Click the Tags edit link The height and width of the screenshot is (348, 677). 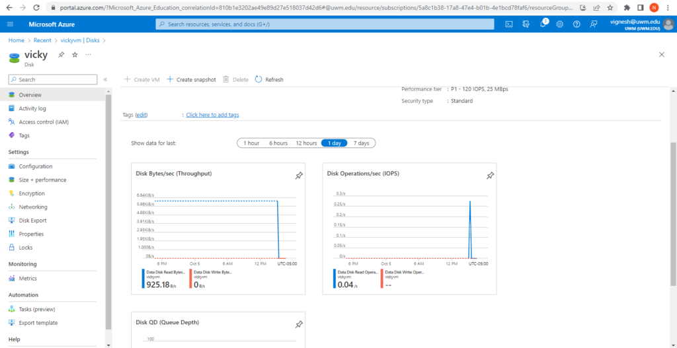pyautogui.click(x=141, y=115)
